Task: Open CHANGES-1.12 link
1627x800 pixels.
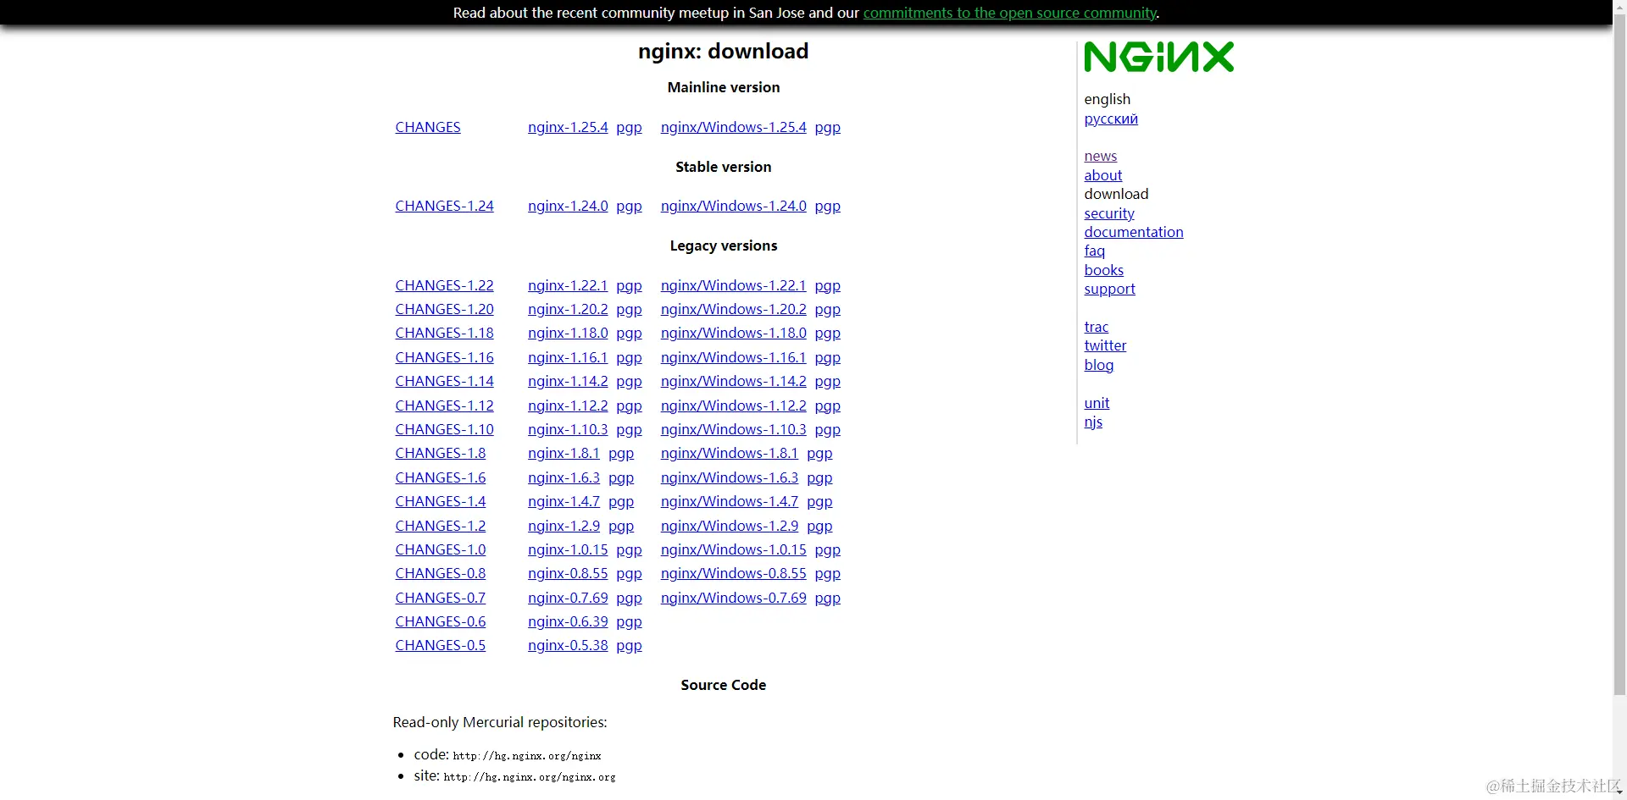Action: [444, 406]
